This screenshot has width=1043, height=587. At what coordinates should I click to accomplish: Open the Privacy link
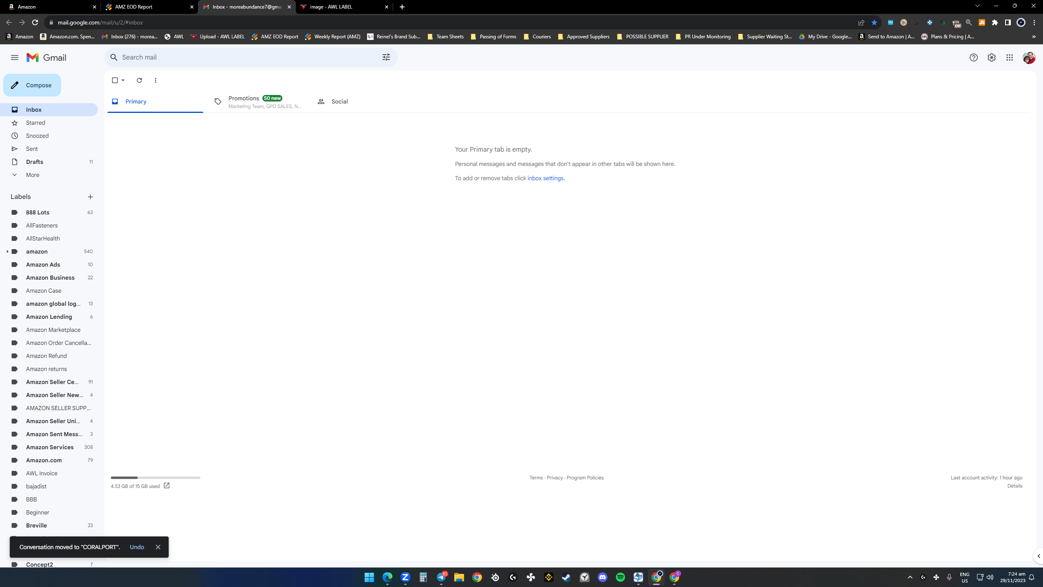click(x=555, y=478)
